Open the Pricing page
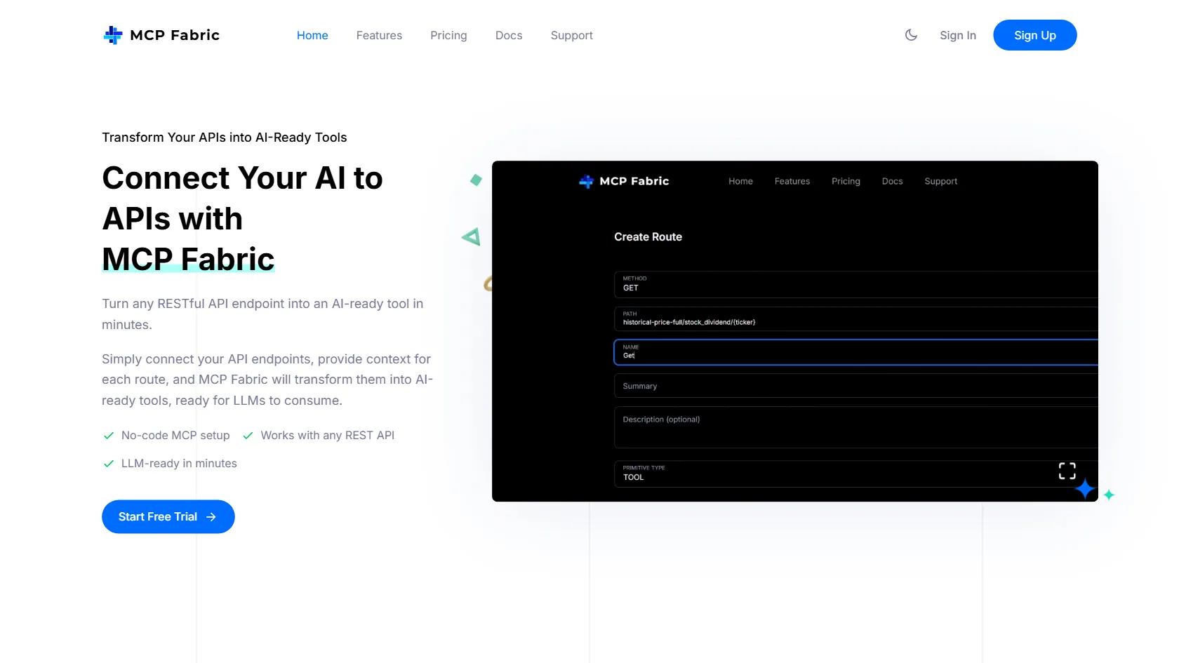 coord(448,35)
